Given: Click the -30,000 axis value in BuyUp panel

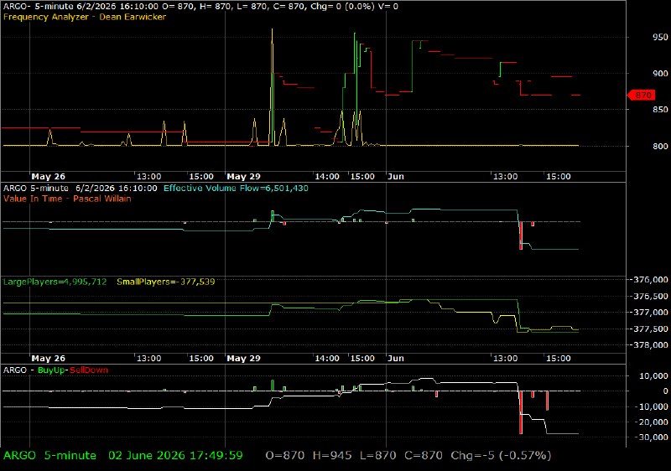Looking at the screenshot, I should tap(652, 437).
